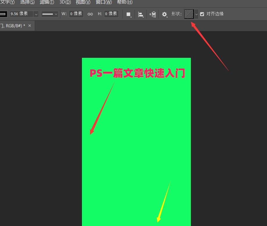Viewport: 267px width, 226px height.
Task: Click the PS一篇文章快速入门 text on canvas
Action: coord(137,73)
